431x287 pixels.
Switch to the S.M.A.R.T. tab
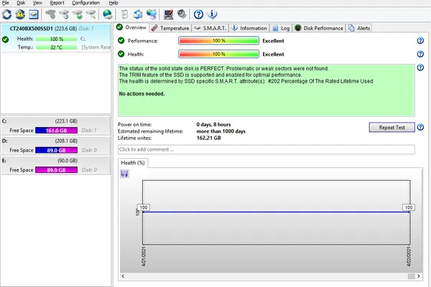pos(210,28)
